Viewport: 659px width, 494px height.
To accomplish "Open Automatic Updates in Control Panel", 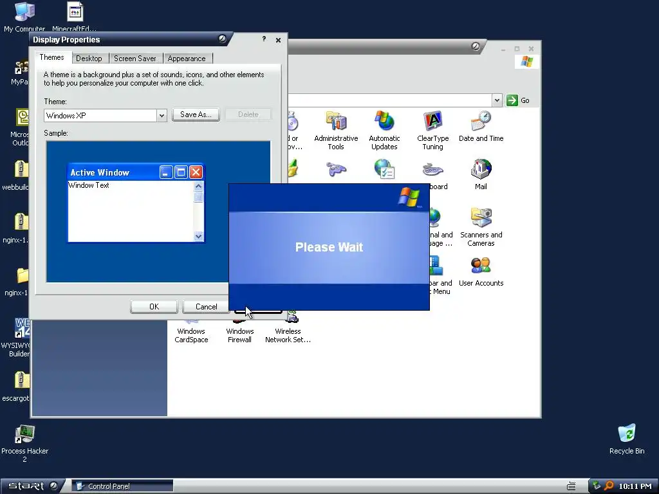I will pyautogui.click(x=384, y=130).
